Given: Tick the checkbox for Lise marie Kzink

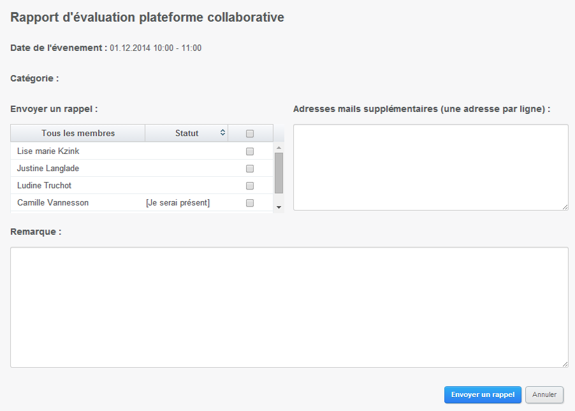Looking at the screenshot, I should (250, 151).
